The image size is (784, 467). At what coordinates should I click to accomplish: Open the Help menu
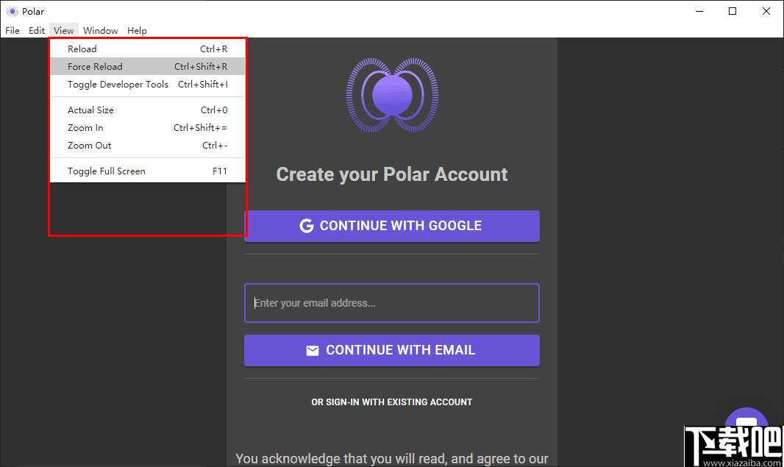pyautogui.click(x=137, y=30)
